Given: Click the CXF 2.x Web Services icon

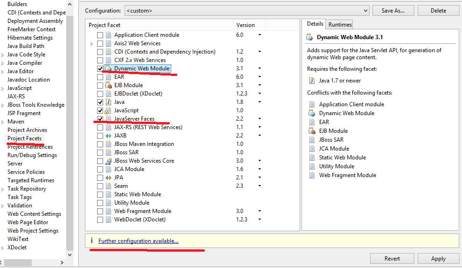Looking at the screenshot, I should click(x=109, y=60).
